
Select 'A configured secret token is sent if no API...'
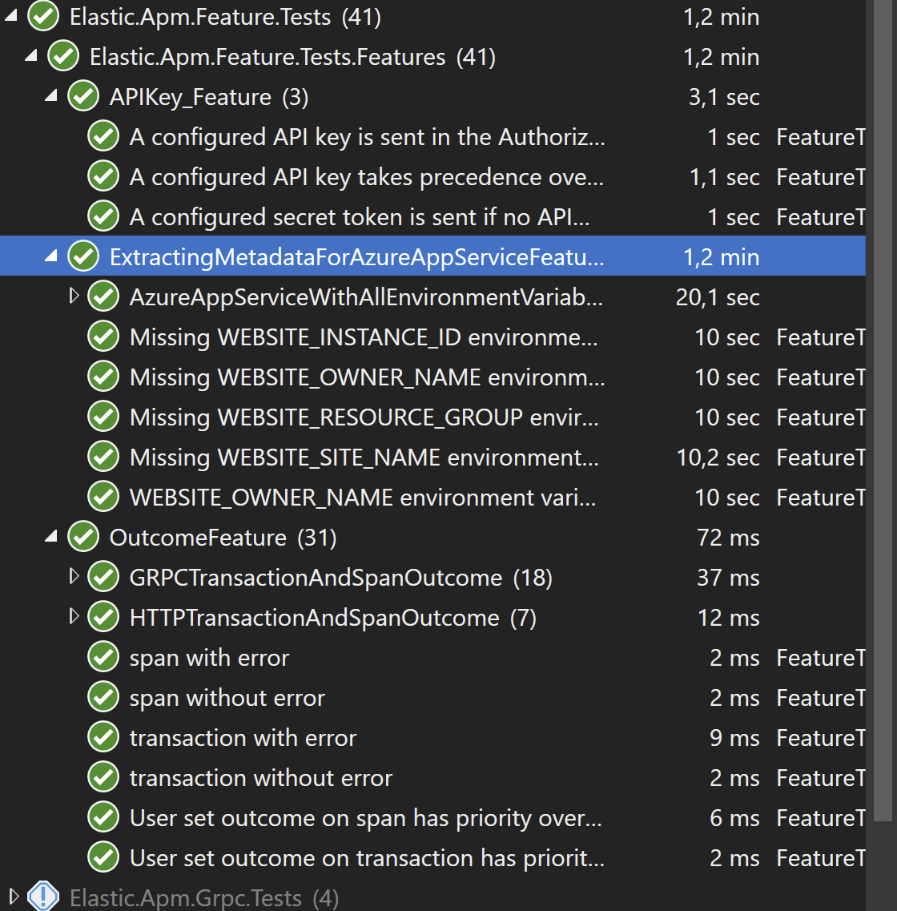point(360,218)
